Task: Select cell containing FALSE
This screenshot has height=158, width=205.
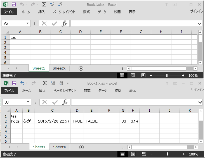Action: tap(91, 121)
